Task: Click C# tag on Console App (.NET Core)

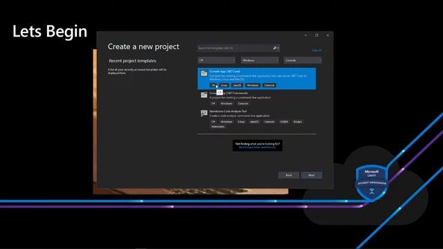Action: click(213, 85)
